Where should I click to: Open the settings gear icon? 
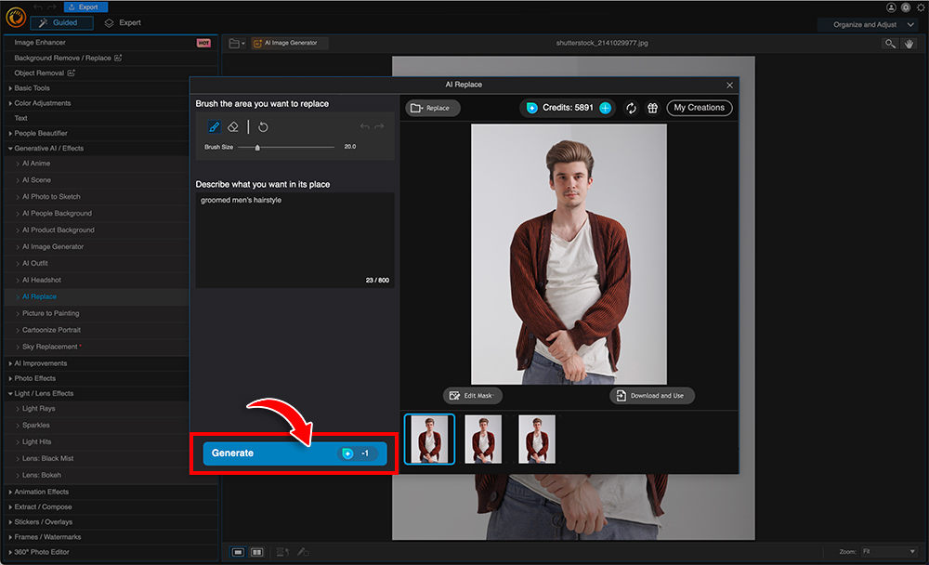922,7
